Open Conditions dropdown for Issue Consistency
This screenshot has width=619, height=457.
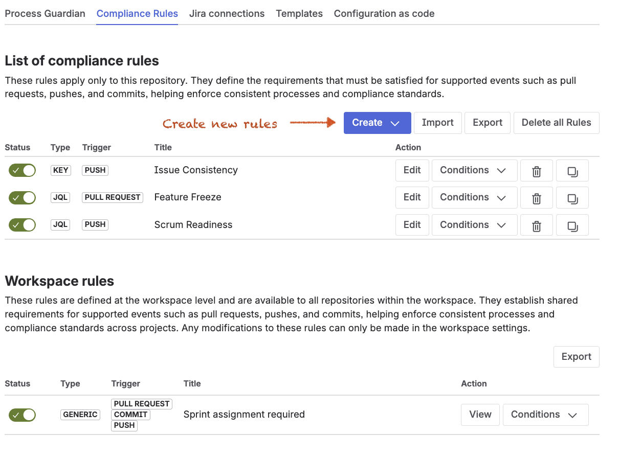click(x=474, y=171)
